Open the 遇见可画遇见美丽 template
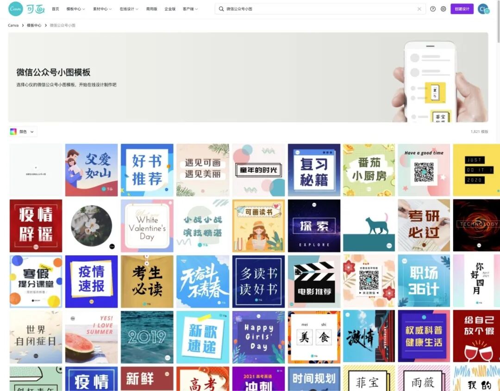 [x=203, y=170]
